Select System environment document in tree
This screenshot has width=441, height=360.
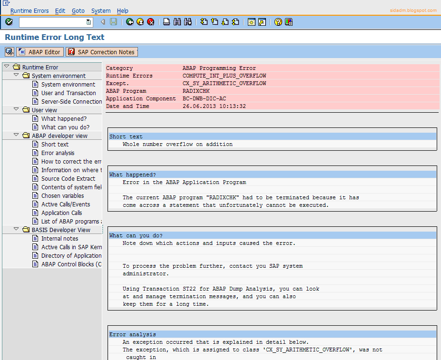click(68, 84)
